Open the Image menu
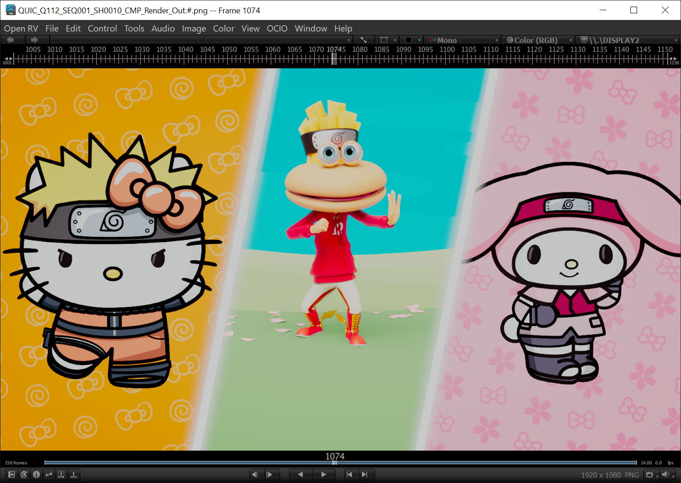This screenshot has width=681, height=483. 194,28
